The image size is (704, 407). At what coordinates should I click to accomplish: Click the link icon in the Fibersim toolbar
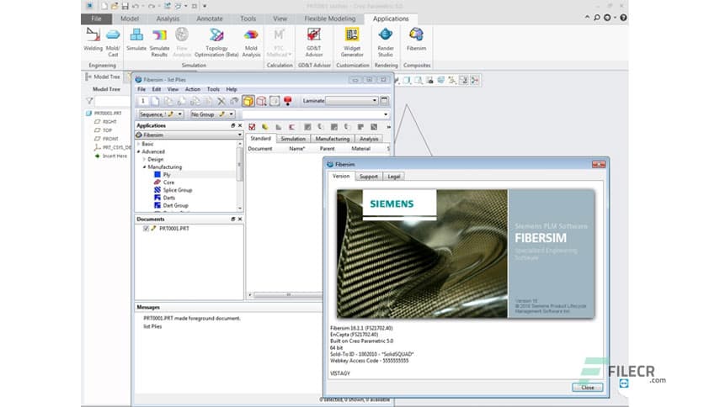[234, 101]
